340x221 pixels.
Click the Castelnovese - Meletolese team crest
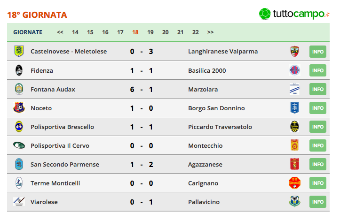click(19, 51)
